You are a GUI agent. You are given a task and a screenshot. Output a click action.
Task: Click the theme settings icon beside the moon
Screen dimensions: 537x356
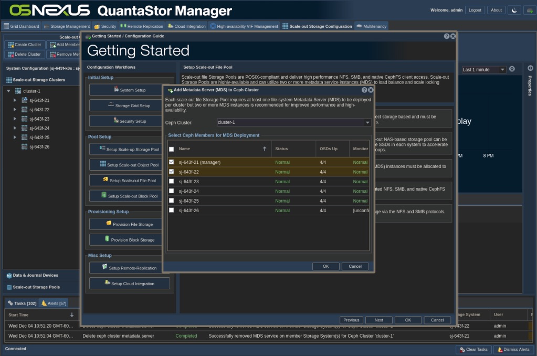point(531,9)
